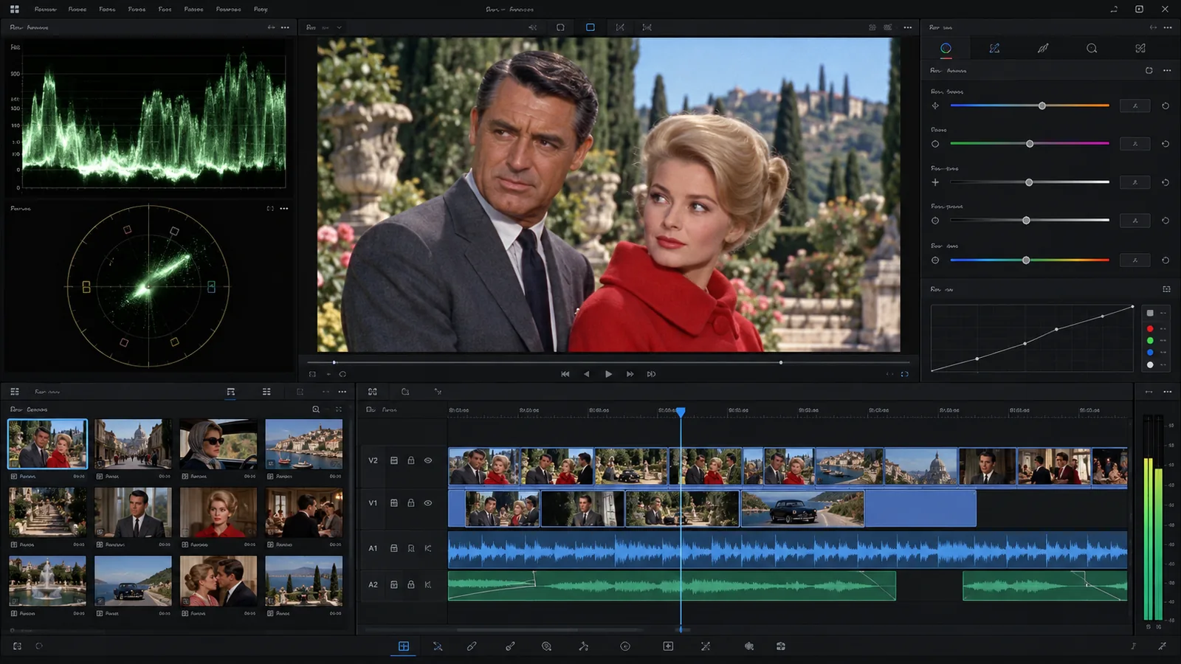This screenshot has width=1181, height=664.
Task: Click the woman in sunglasses thumbnail in media pool
Action: 218,444
